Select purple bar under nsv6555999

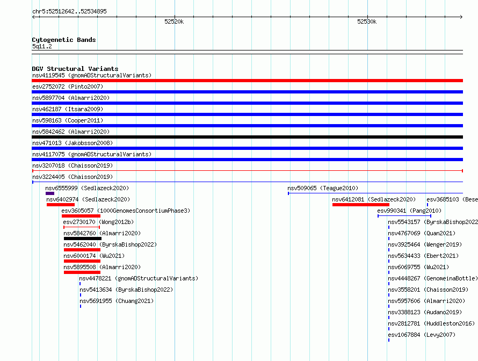coord(50,193)
